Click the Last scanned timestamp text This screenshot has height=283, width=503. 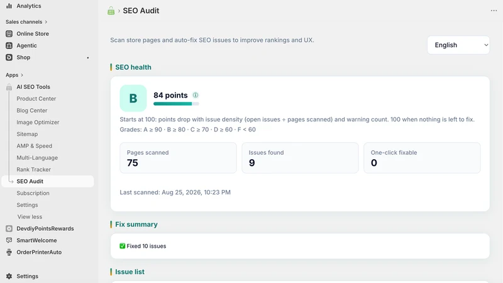(x=175, y=192)
